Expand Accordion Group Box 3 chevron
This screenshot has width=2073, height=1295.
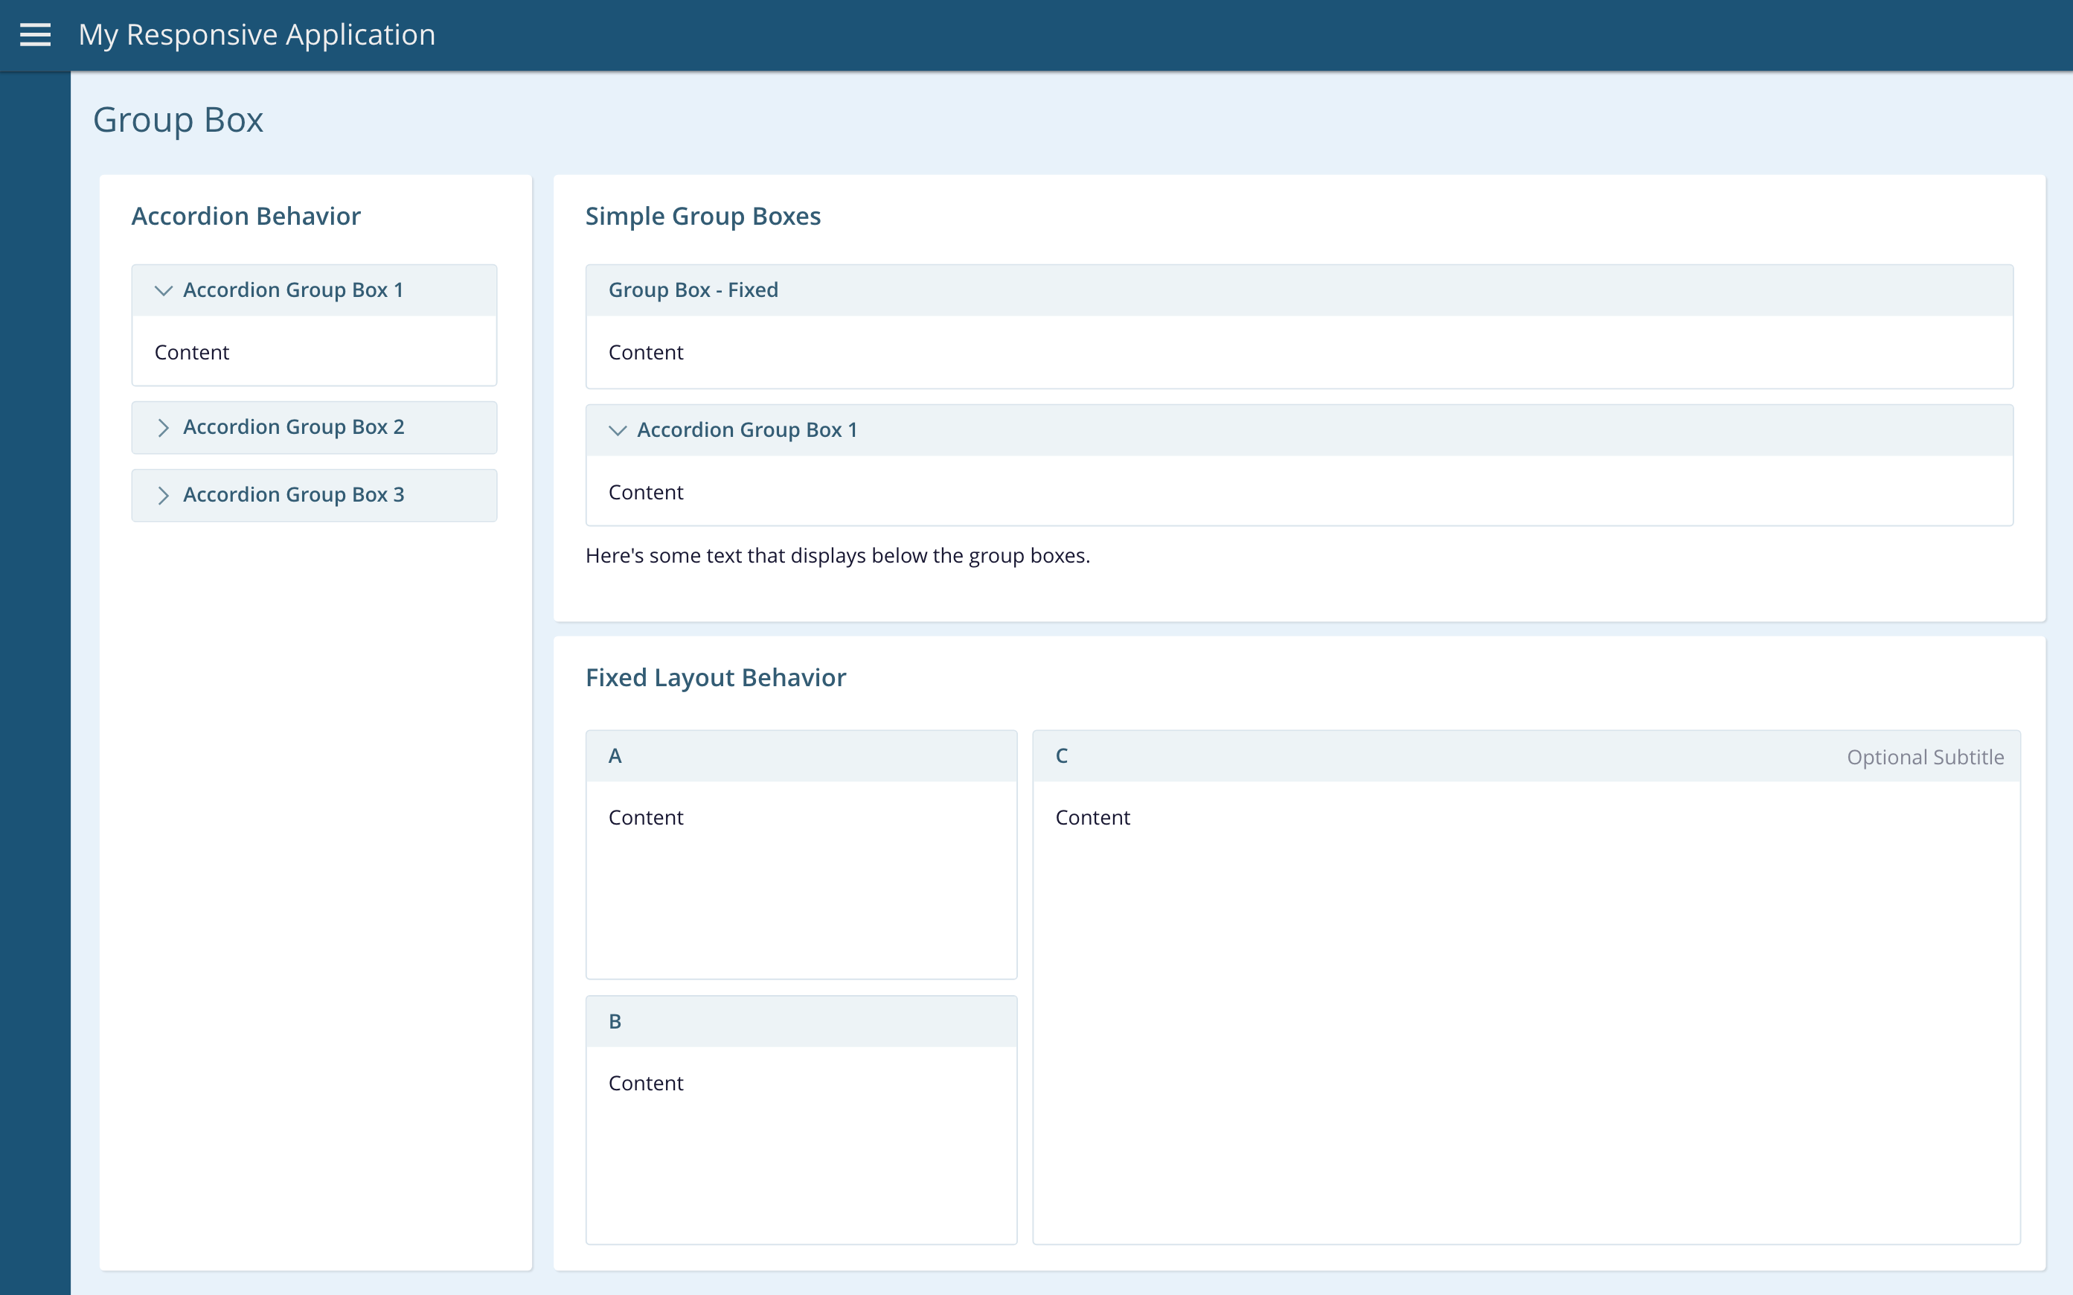(x=164, y=495)
